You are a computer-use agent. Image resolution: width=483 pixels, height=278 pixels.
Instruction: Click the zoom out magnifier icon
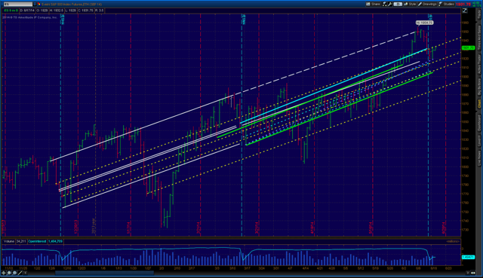pyautogui.click(x=14, y=273)
